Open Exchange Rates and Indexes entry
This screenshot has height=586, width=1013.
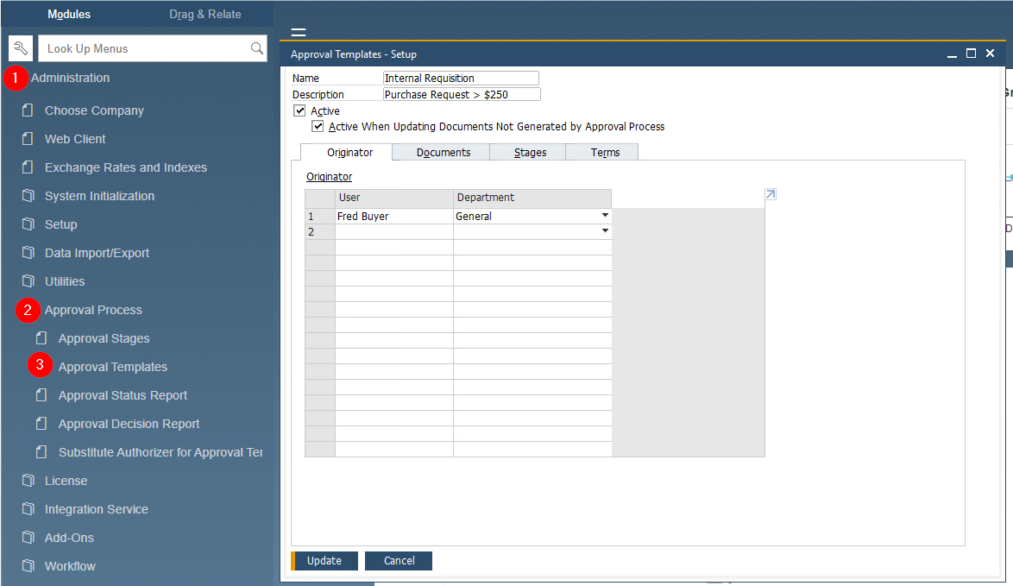126,167
